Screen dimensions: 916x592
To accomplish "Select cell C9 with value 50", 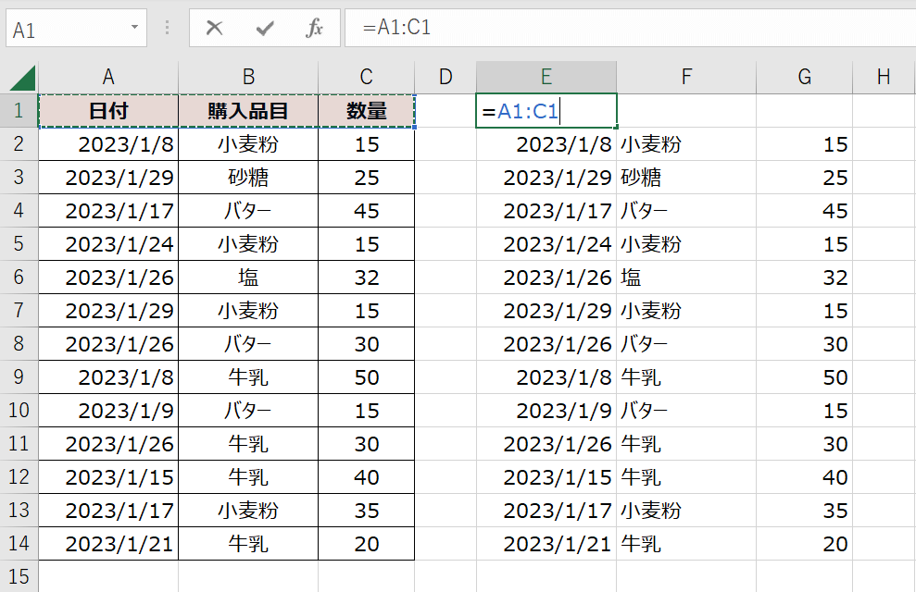I will [366, 377].
